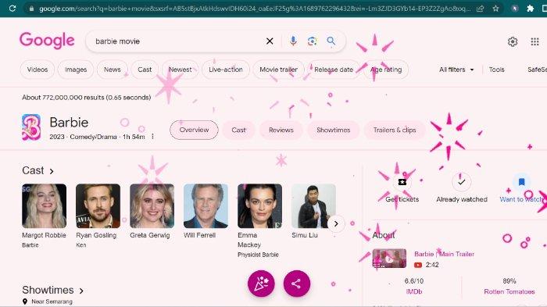Screen dimensions: 547x307
Task: Start voice search with the microphone
Action: coord(293,41)
